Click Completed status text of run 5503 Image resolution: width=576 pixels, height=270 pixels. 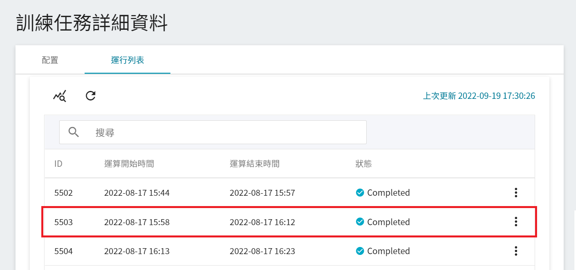coord(388,222)
